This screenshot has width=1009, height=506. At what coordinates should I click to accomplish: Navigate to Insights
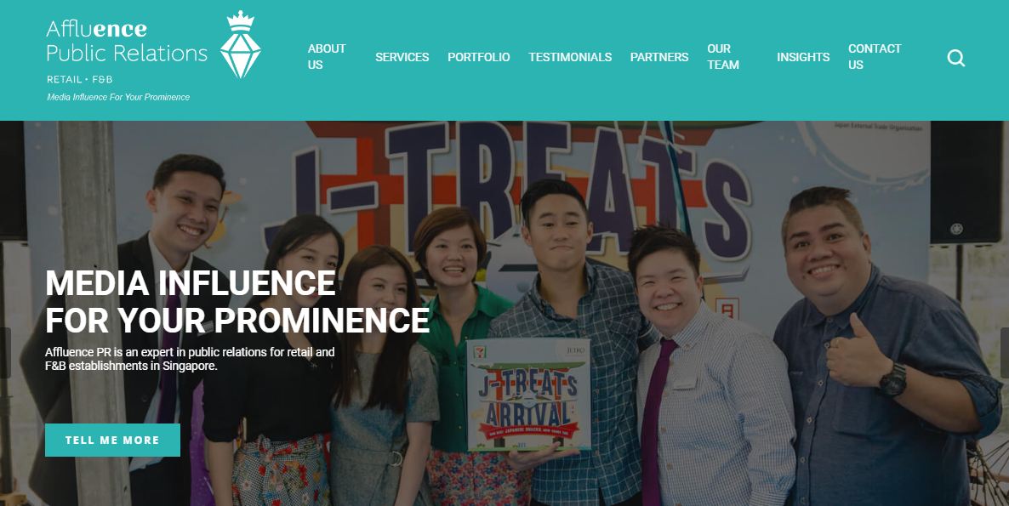(x=803, y=57)
